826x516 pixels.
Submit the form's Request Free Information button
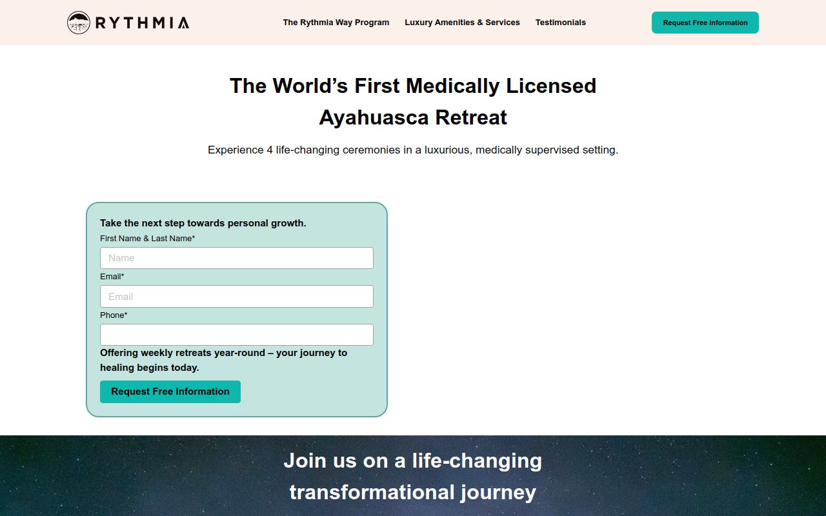(x=170, y=392)
